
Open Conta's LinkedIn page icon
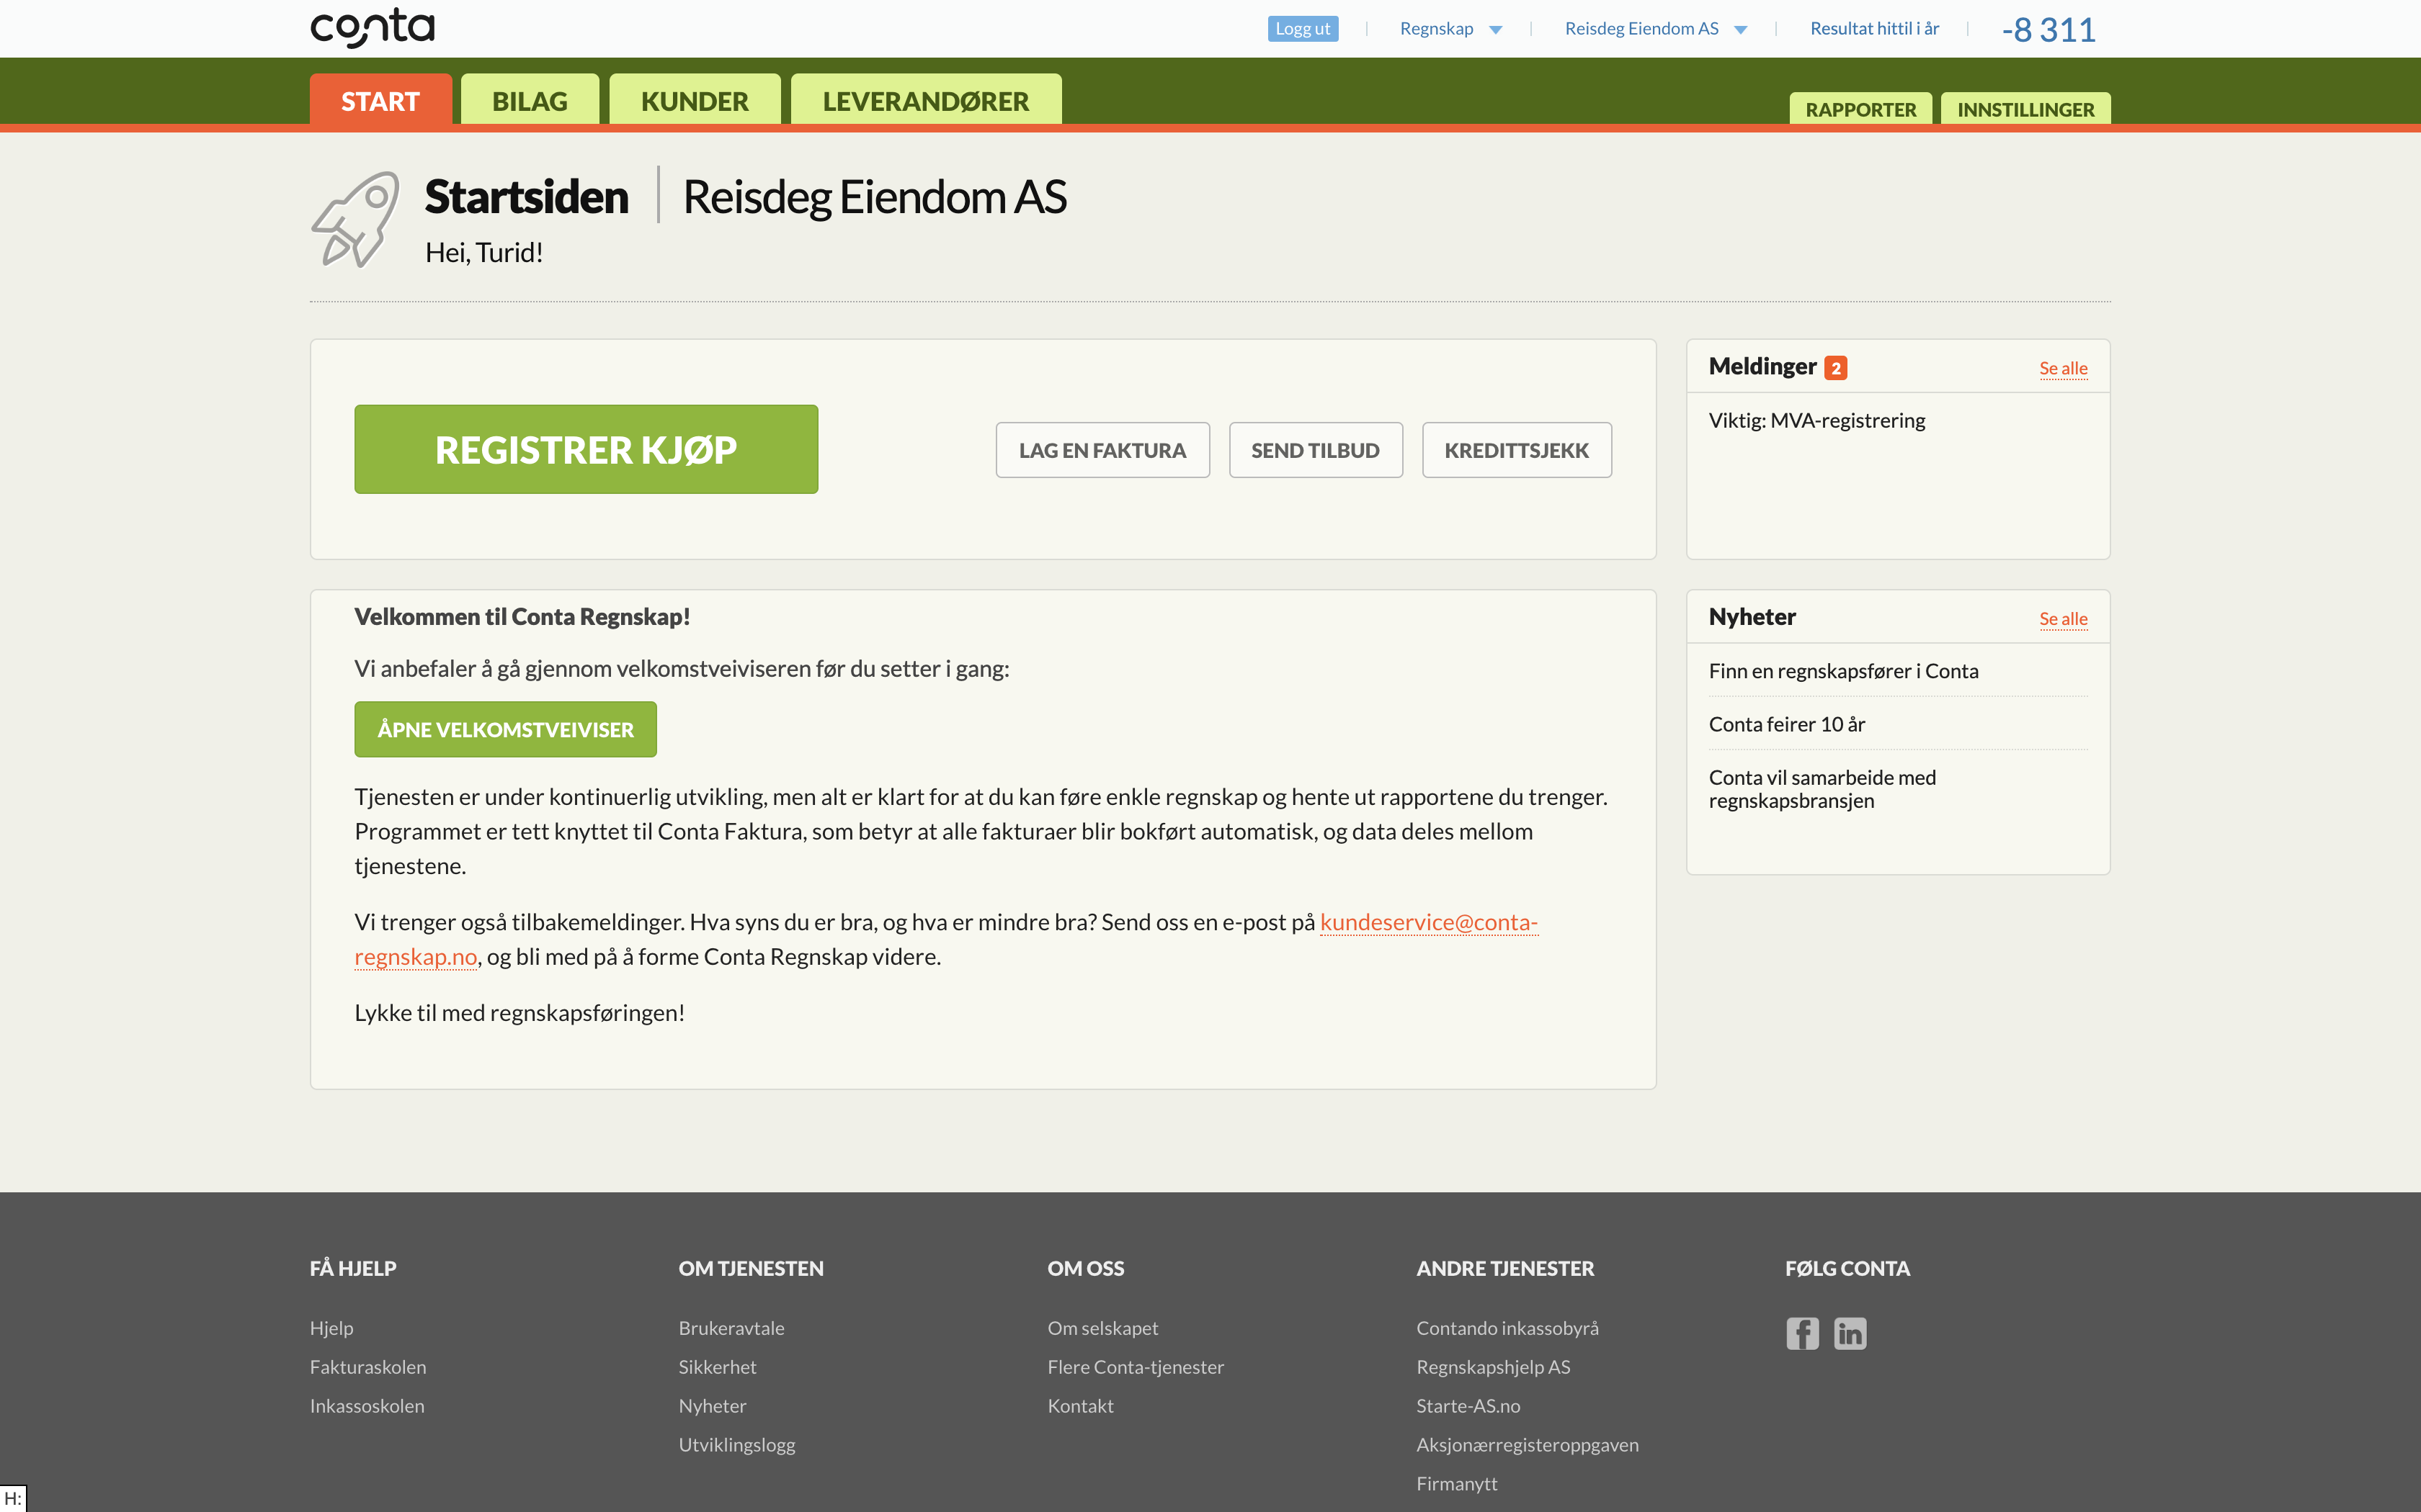coord(1850,1333)
